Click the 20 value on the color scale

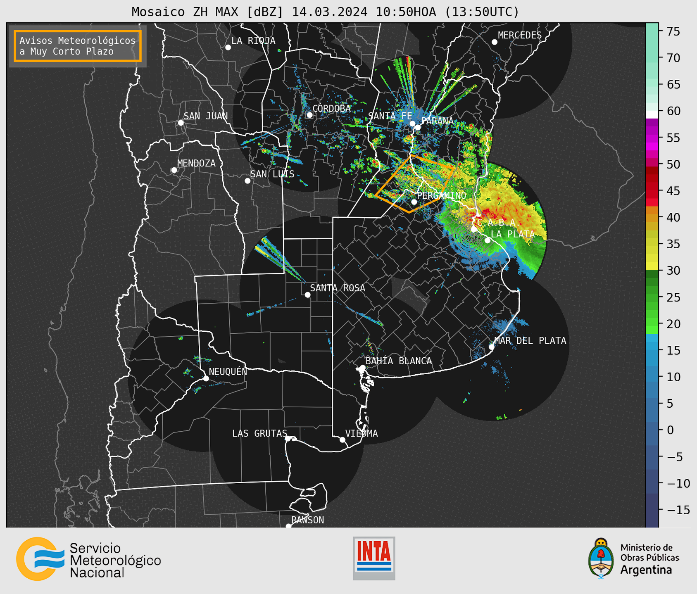673,324
